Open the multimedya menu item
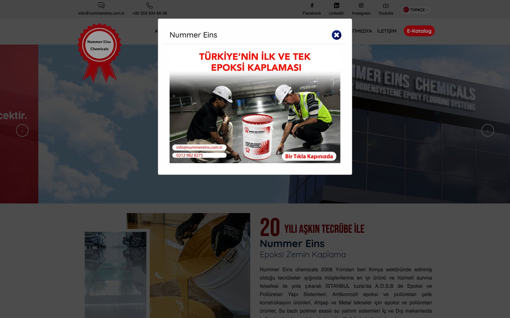The image size is (510, 318). 362,31
